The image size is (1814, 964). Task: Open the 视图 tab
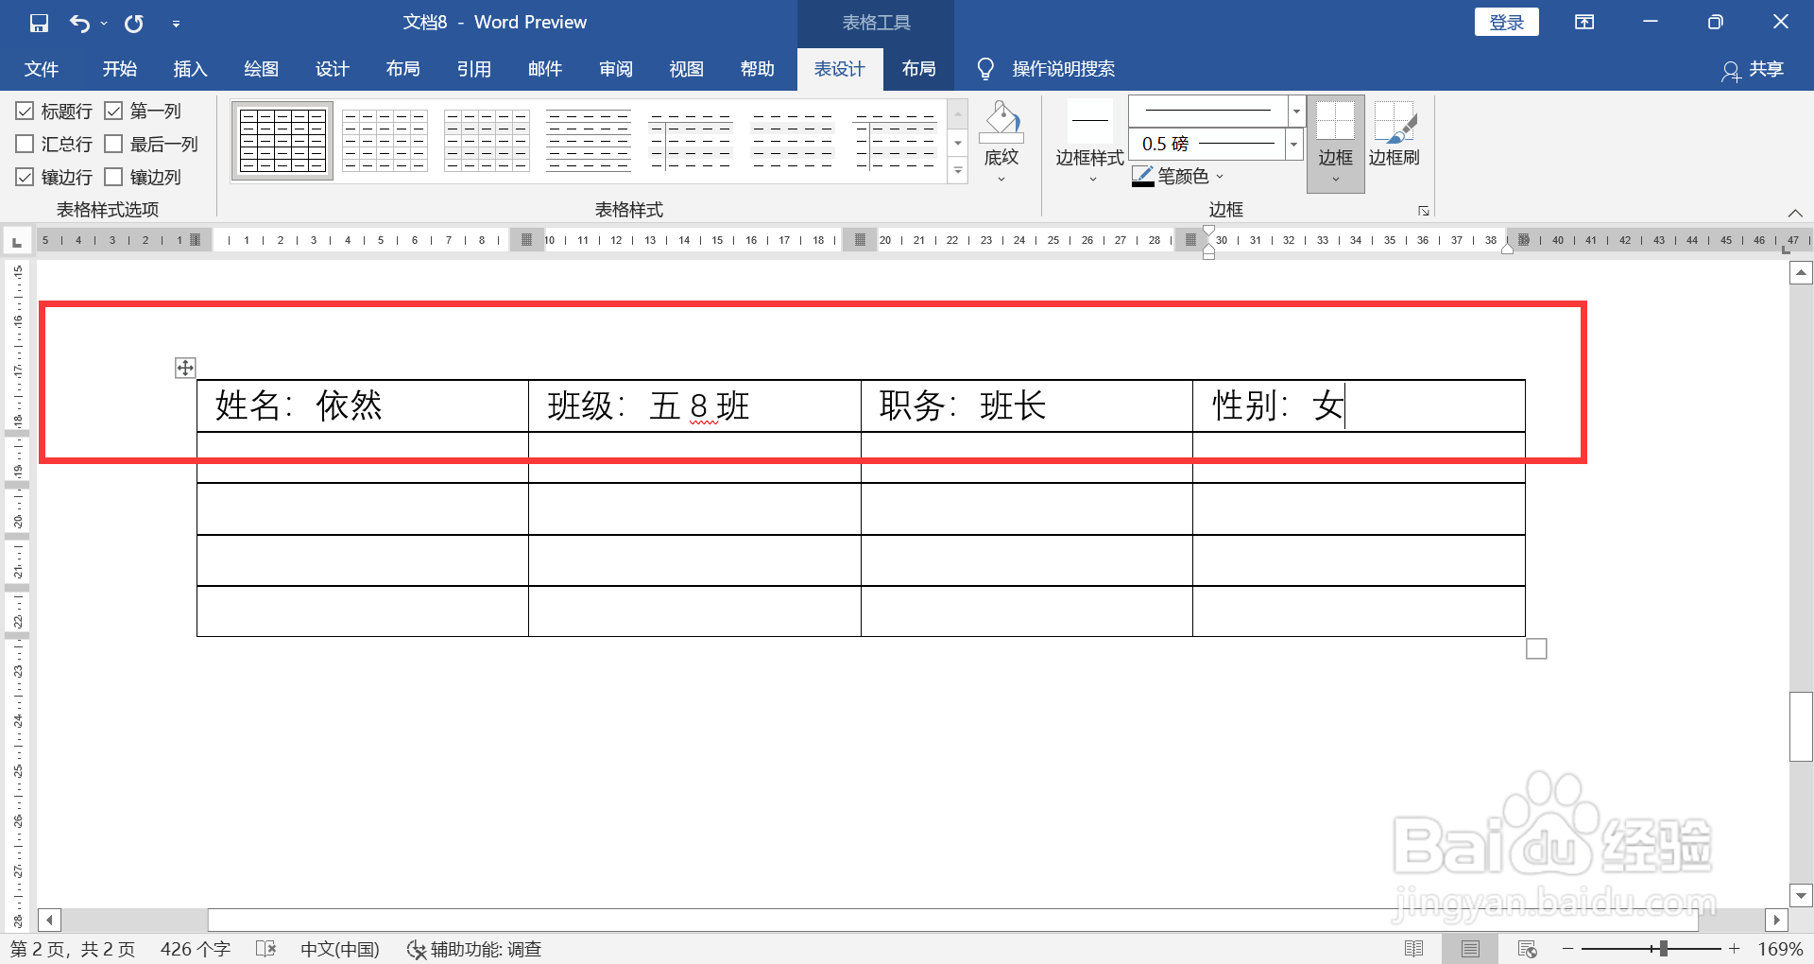pyautogui.click(x=686, y=69)
